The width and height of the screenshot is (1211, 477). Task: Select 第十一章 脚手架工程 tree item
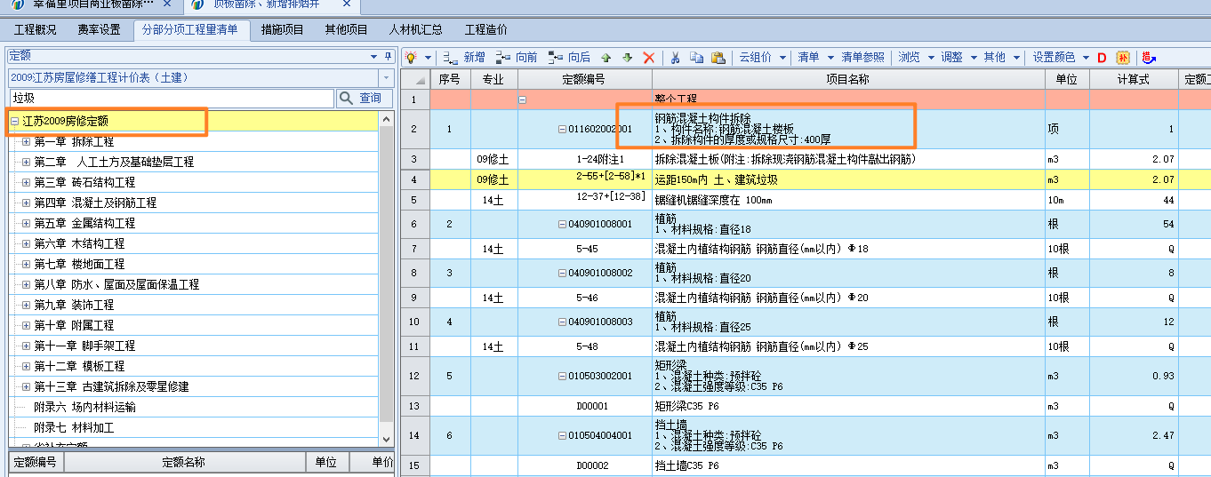point(85,346)
